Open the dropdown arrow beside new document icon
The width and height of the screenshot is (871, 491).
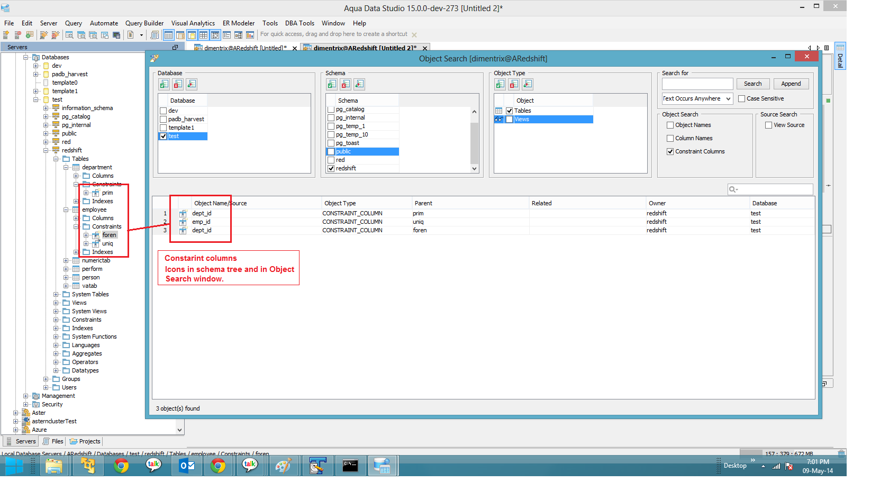click(x=141, y=35)
